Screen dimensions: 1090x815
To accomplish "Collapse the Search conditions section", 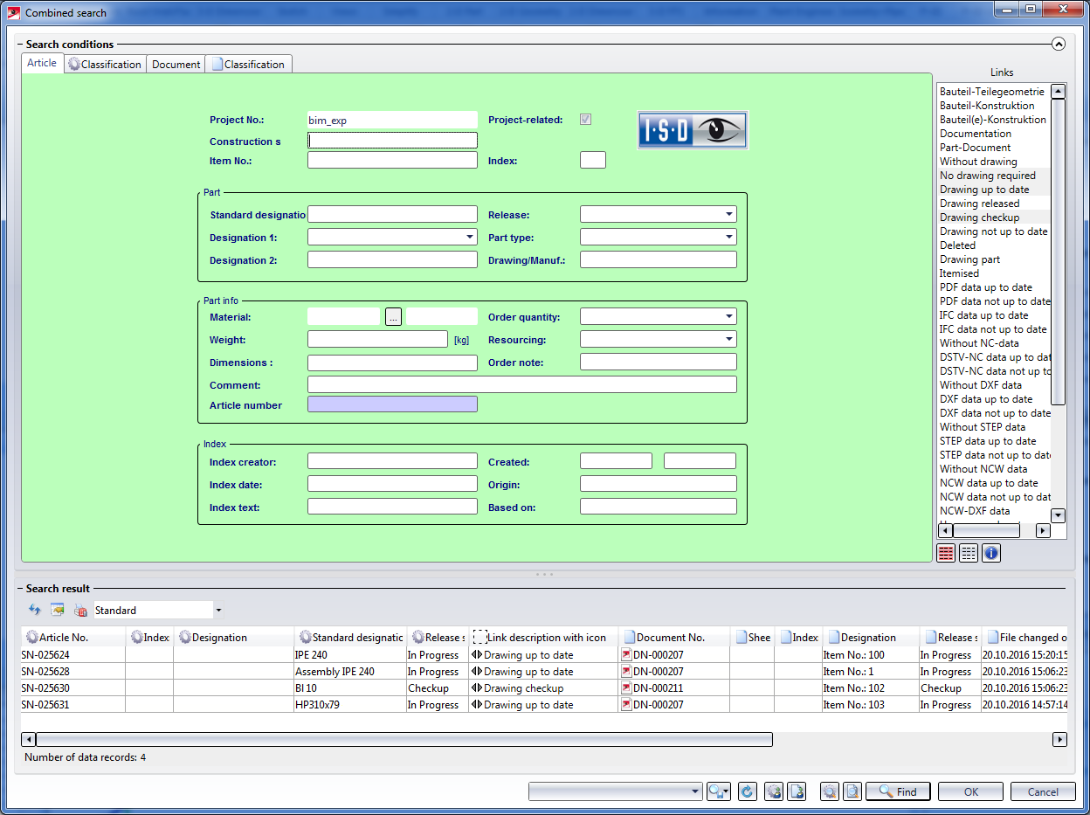I will (1059, 44).
